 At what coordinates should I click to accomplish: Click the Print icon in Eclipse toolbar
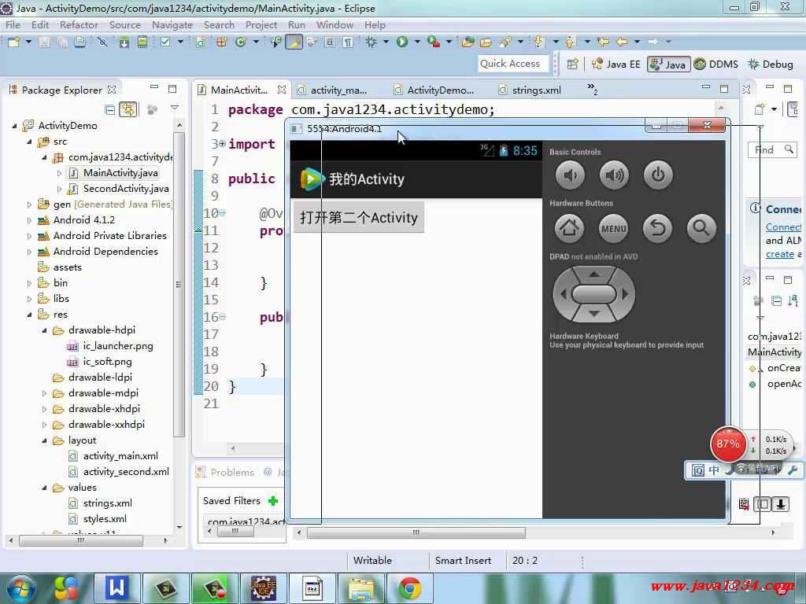tap(79, 42)
